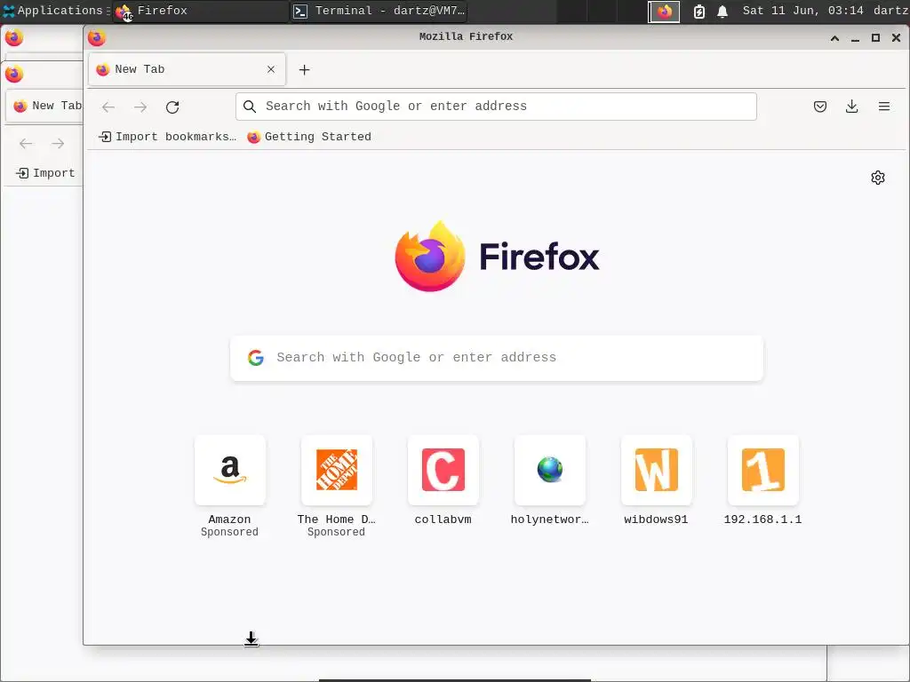The height and width of the screenshot is (682, 910).
Task: Click the center Google search box
Action: tap(497, 358)
